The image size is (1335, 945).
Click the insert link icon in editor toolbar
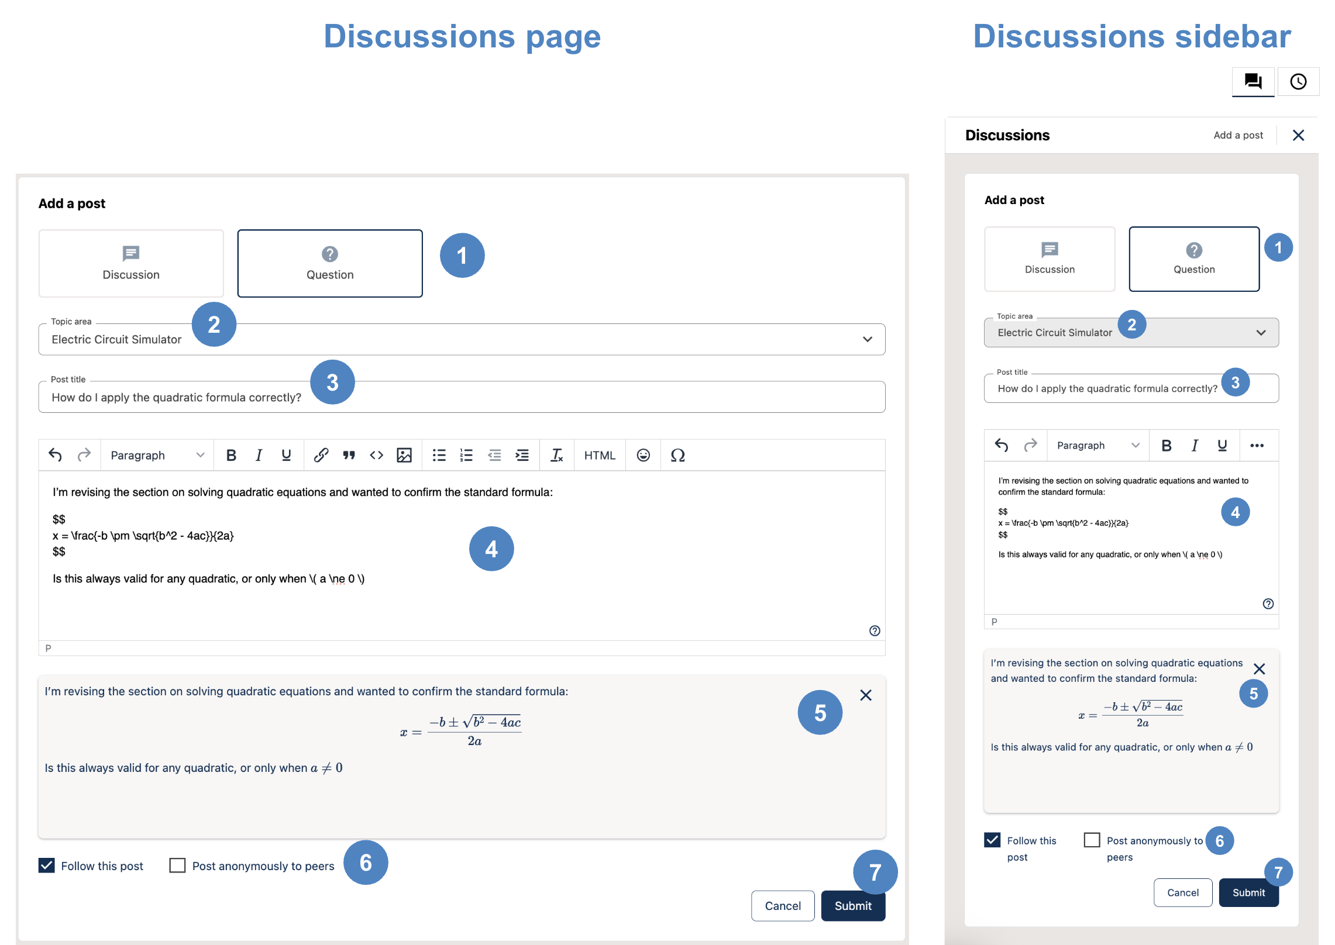point(321,455)
